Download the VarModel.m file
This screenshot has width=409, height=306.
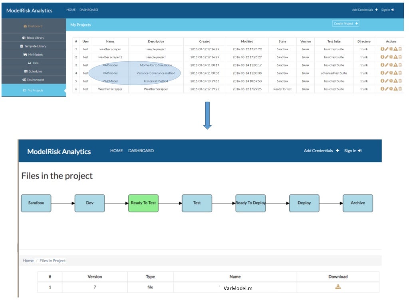tap(338, 287)
